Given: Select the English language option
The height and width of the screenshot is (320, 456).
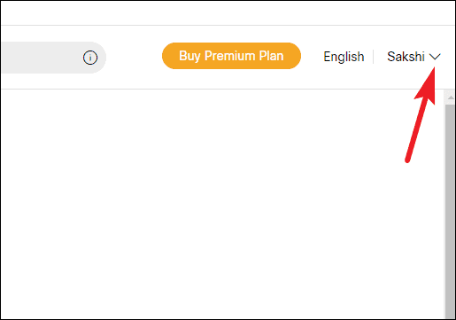Looking at the screenshot, I should tap(344, 57).
